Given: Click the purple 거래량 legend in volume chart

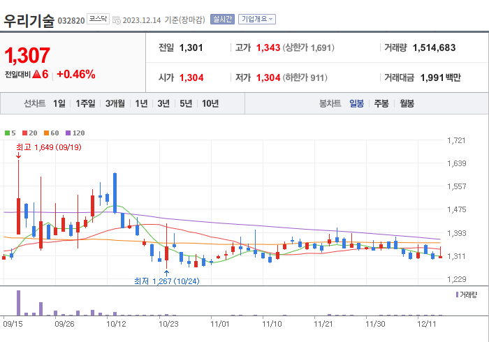Looking at the screenshot, I should (467, 295).
